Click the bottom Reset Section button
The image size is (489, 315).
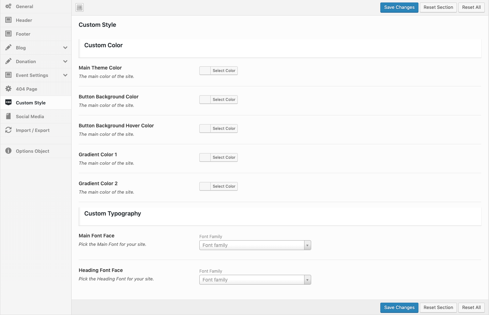(x=438, y=308)
